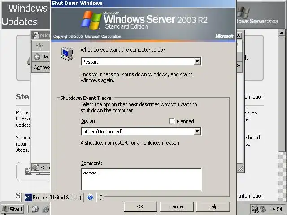
Task: Click the 'What do you want the computer to do?' label
Action: pyautogui.click(x=123, y=50)
